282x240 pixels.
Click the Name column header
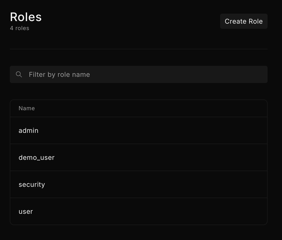[27, 108]
